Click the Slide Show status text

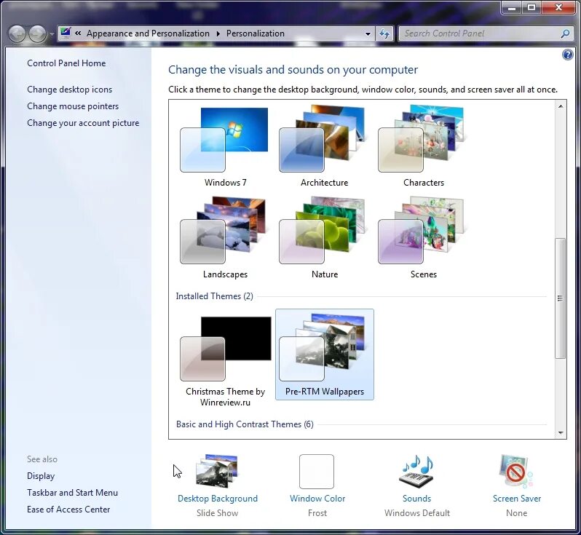217,513
